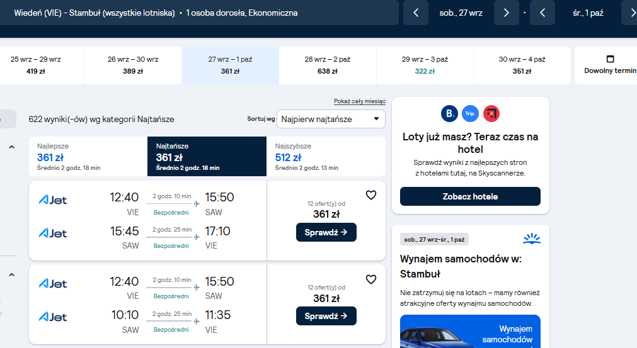Go to previous departure date arrow
This screenshot has width=637, height=348.
pyautogui.click(x=416, y=13)
